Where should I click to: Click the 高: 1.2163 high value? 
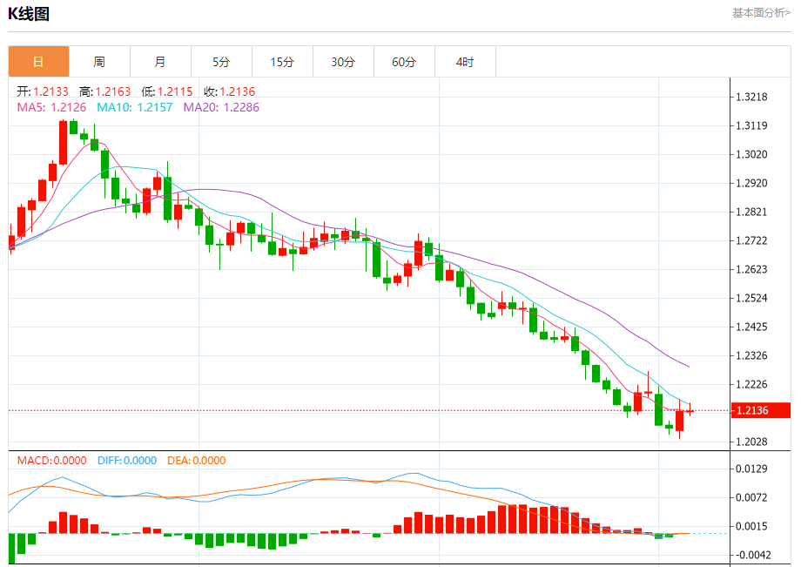[x=104, y=91]
